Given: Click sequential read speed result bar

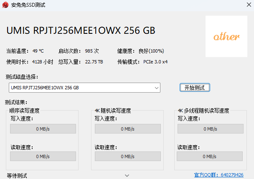Looking at the screenshot, I should click(43, 156).
